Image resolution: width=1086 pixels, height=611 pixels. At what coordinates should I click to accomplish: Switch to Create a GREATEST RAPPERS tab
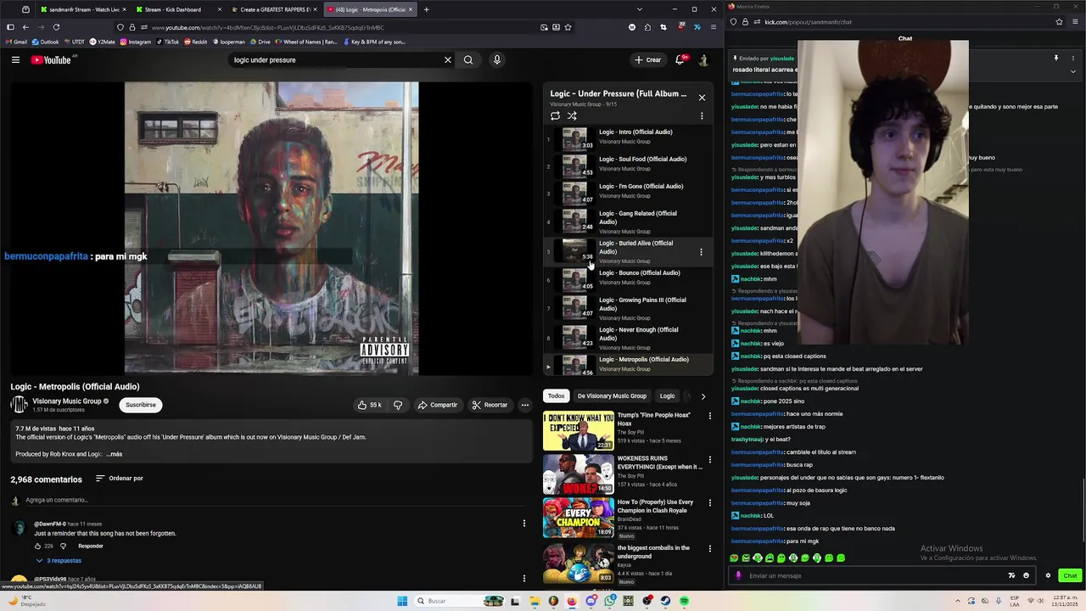point(273,9)
